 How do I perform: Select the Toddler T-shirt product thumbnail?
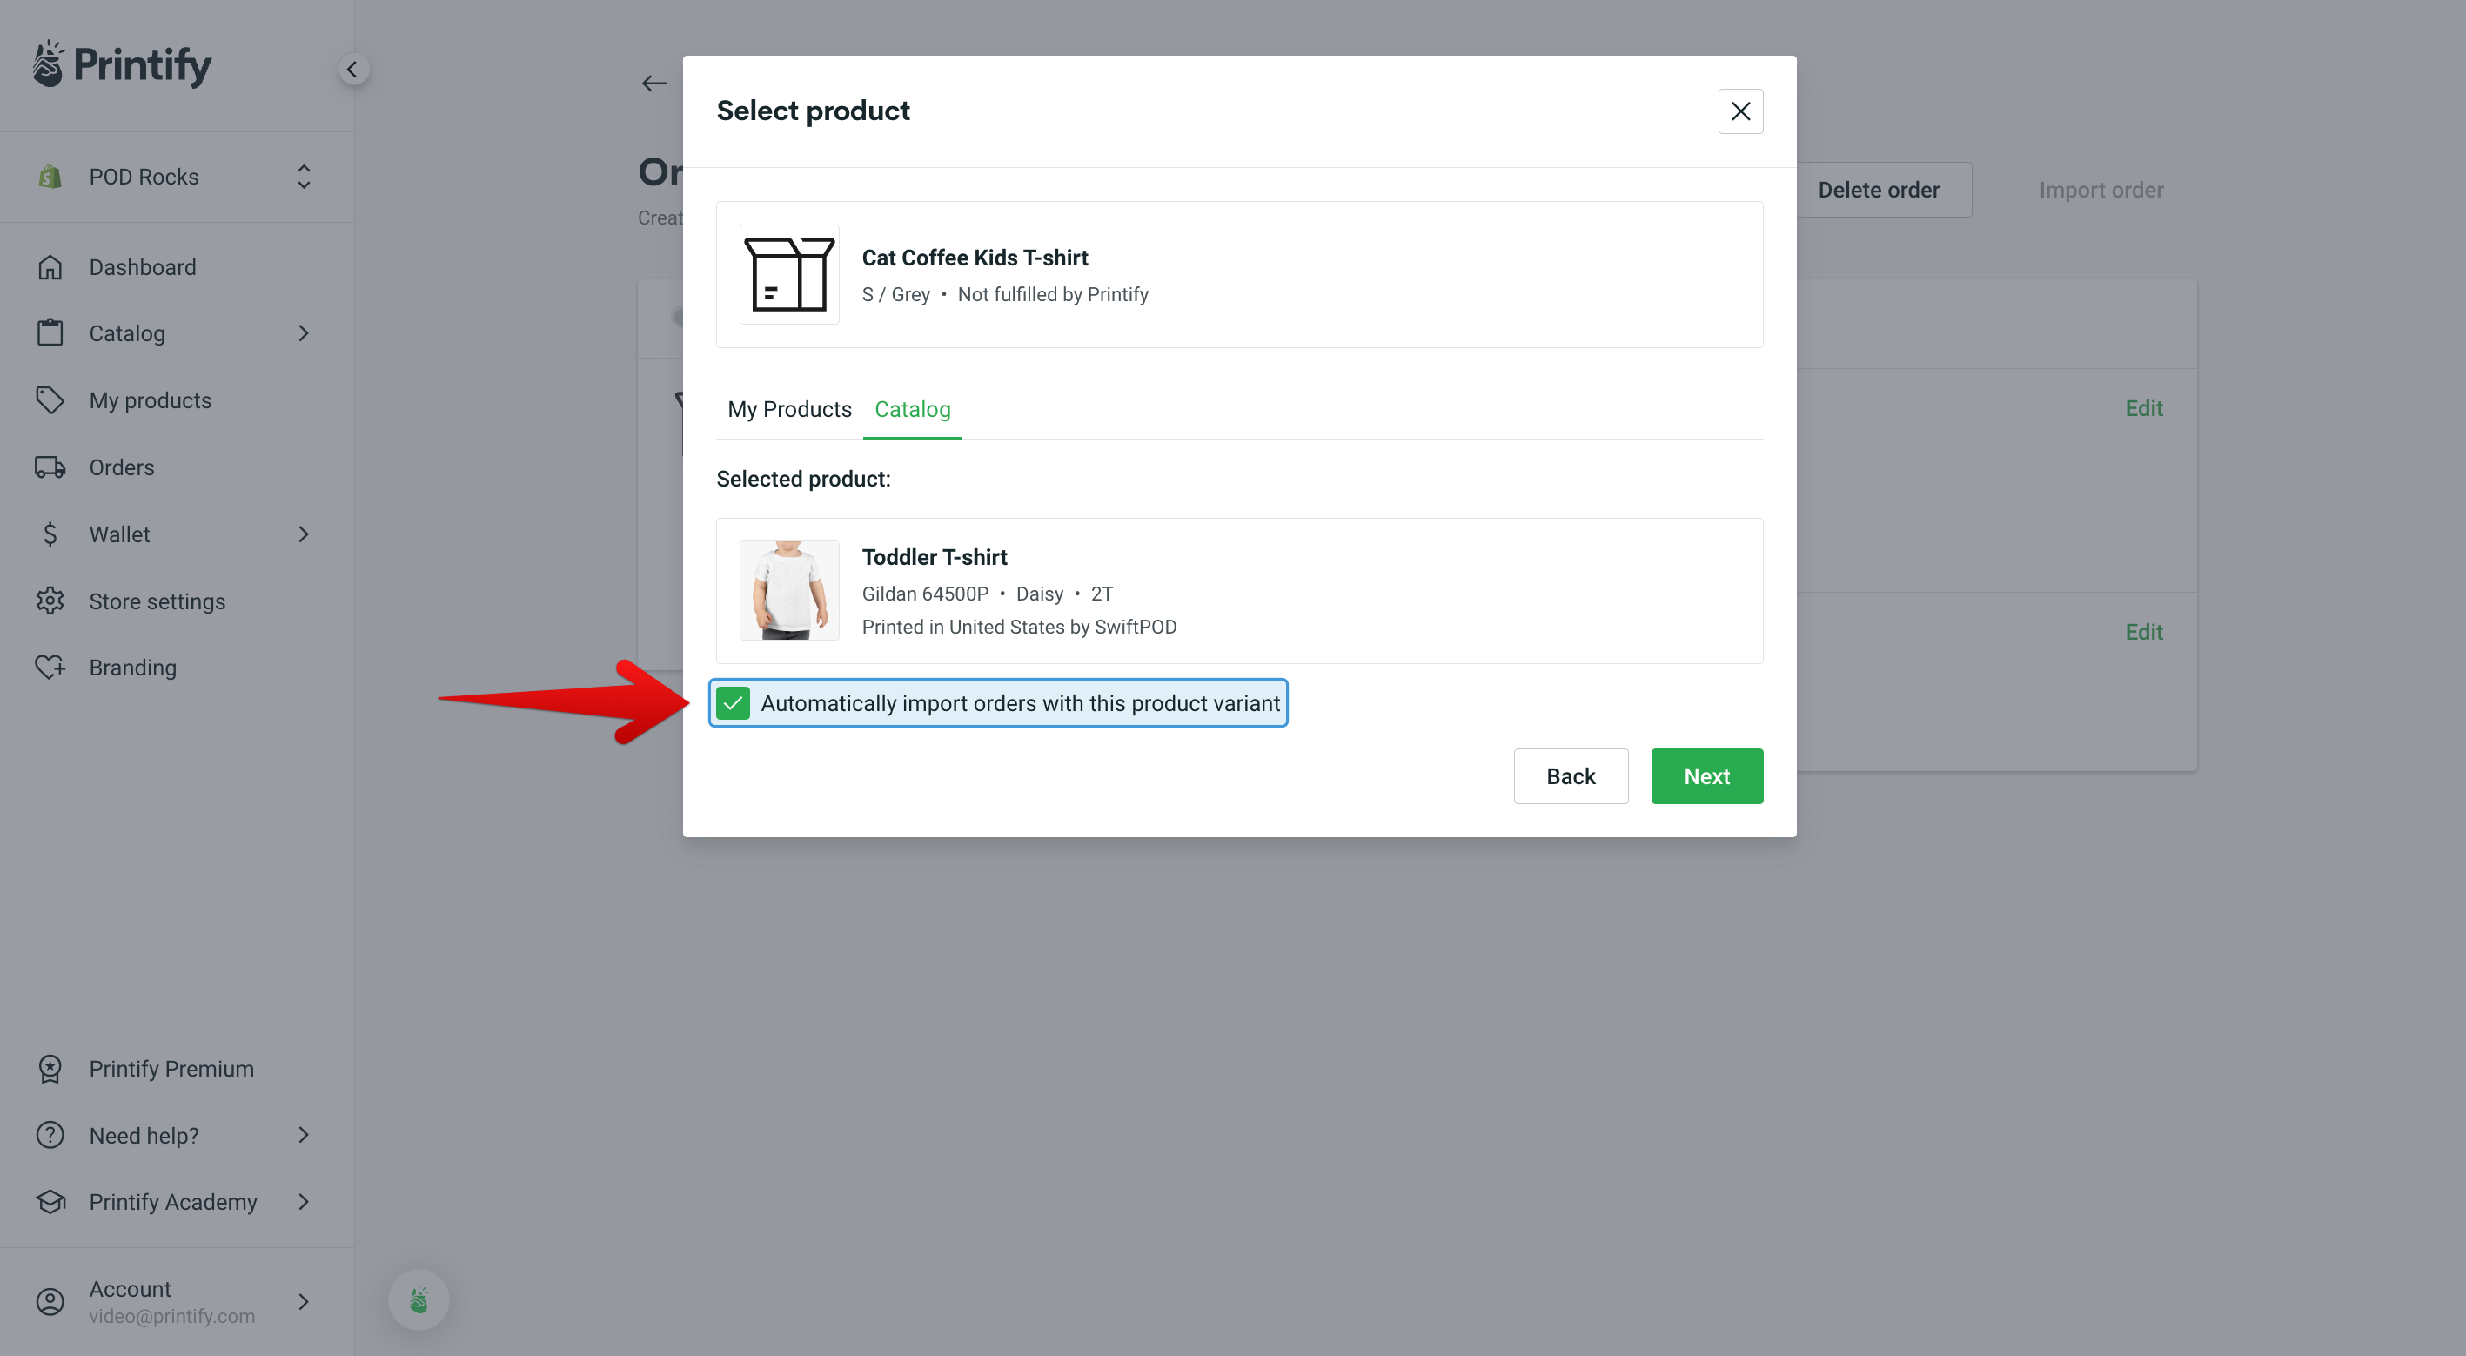790,589
